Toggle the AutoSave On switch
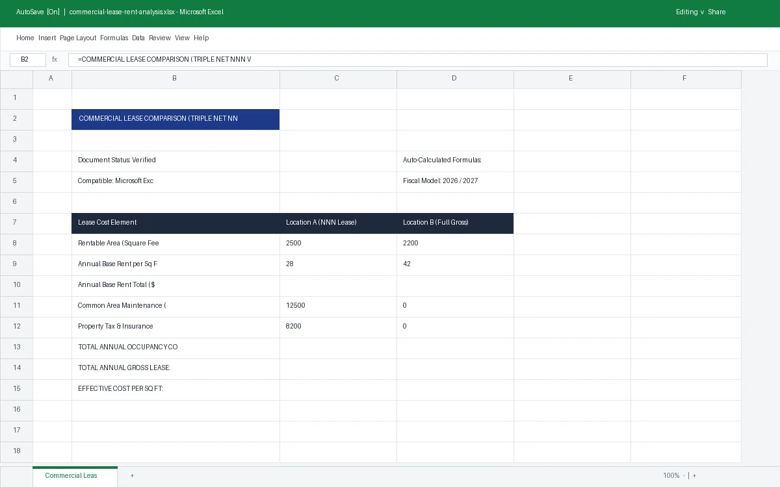 38,12
